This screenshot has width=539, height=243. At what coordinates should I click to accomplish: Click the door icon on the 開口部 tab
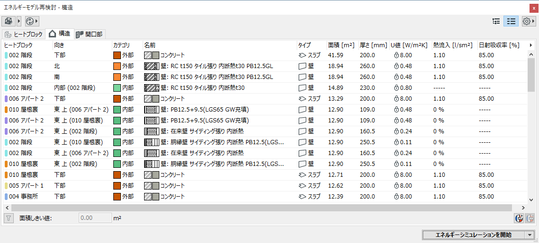click(80, 34)
